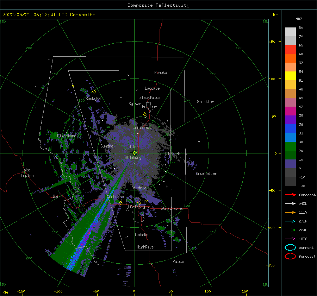317x296 pixels.
Task: Click the Vulcan label
Action: pos(179,262)
